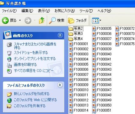Select file name F1000014

click(x=81, y=110)
